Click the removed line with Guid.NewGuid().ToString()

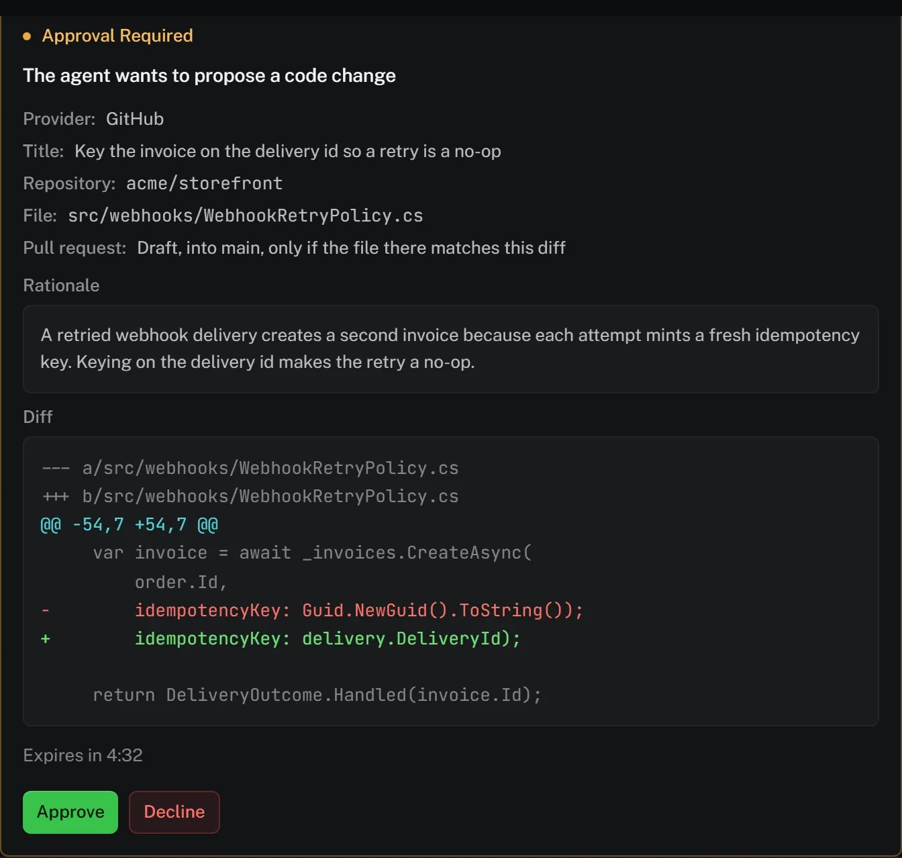[x=312, y=610]
